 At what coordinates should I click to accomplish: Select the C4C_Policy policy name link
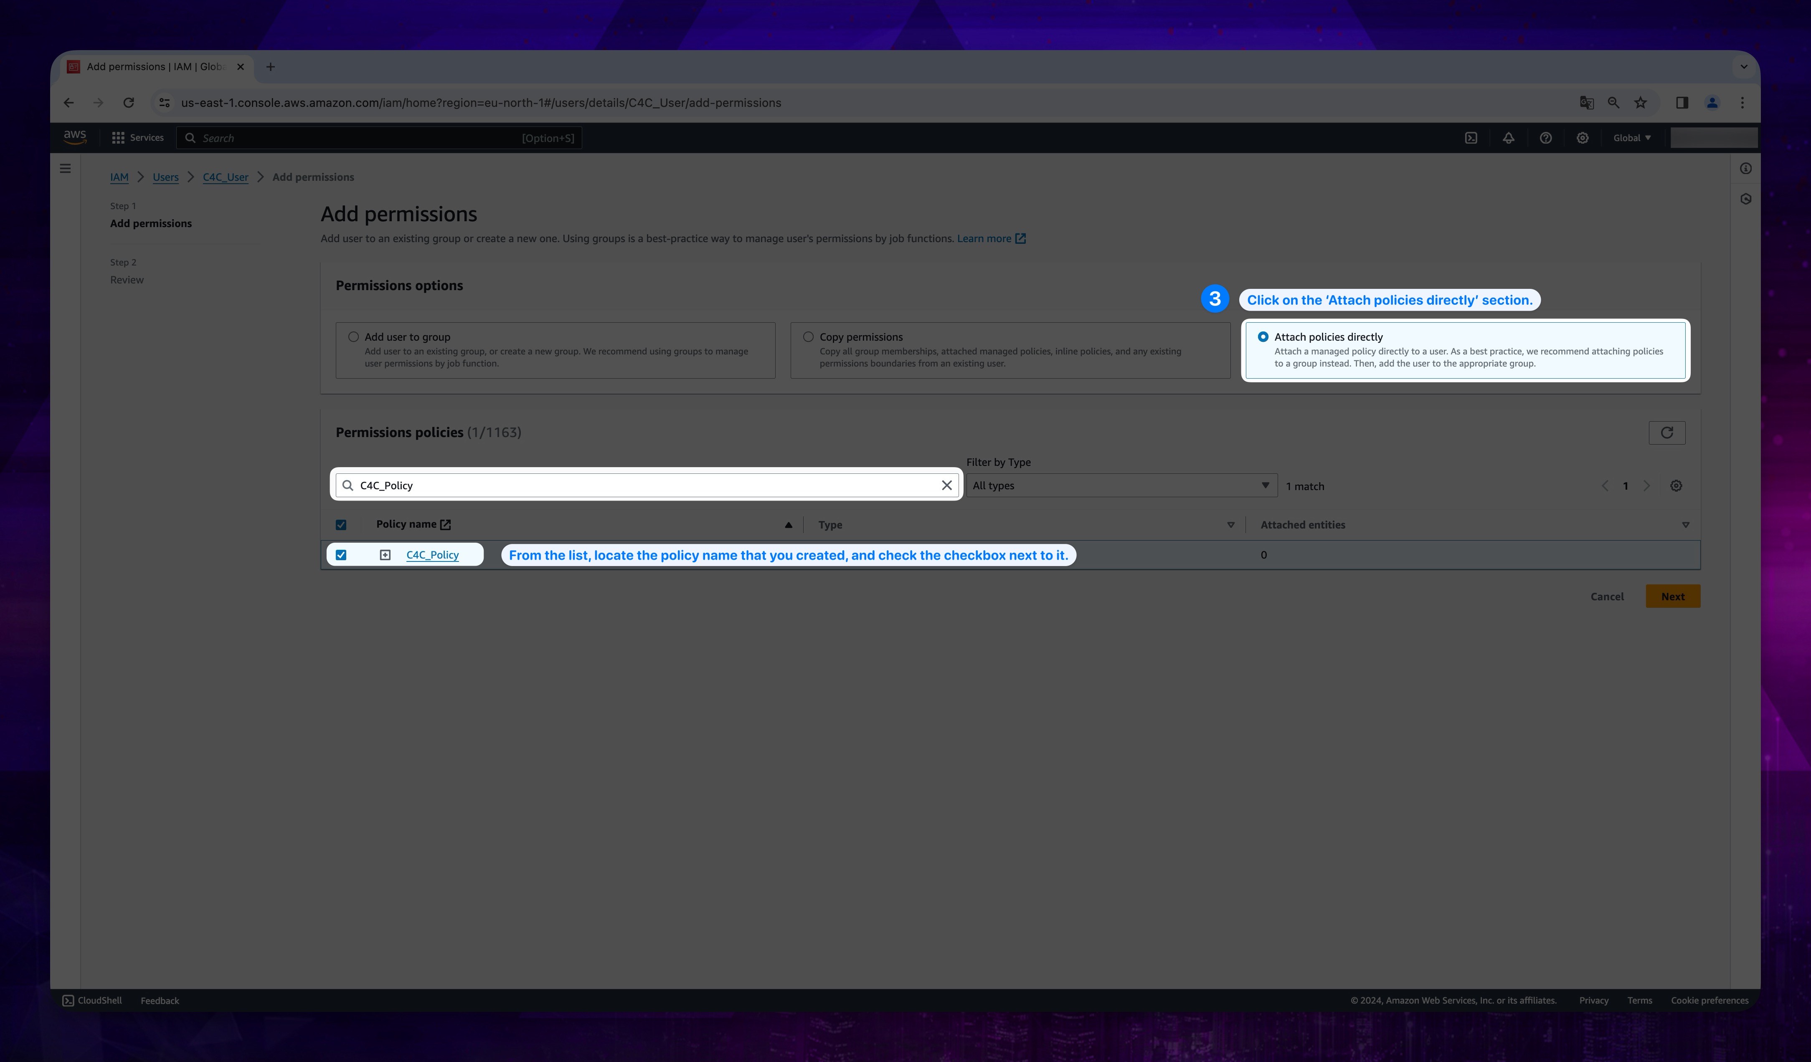pos(431,554)
